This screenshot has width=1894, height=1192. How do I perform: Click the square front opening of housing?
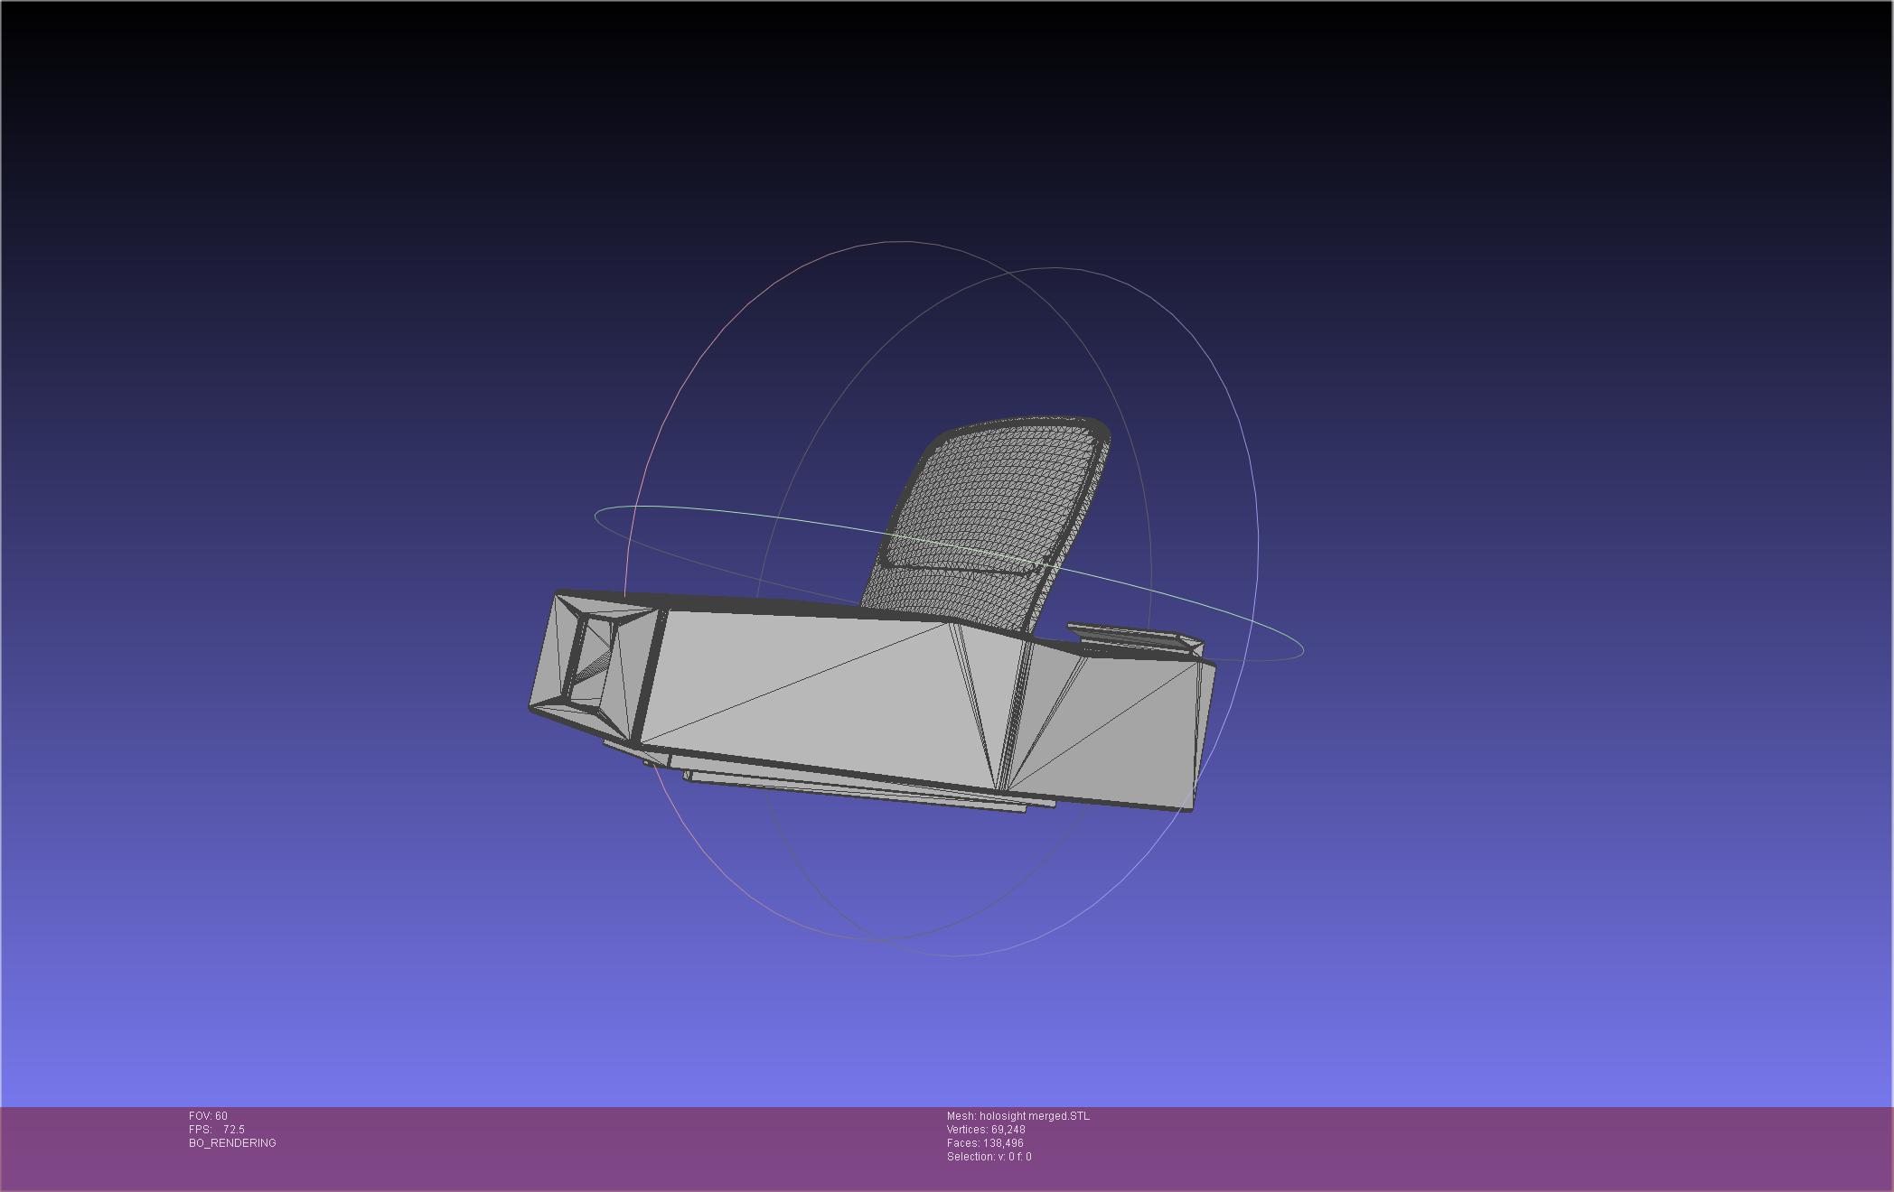594,661
